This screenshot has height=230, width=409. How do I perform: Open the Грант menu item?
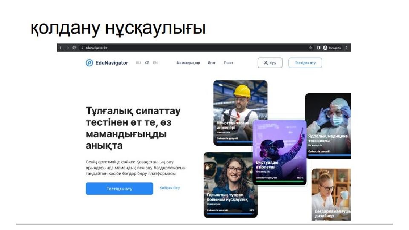(228, 63)
